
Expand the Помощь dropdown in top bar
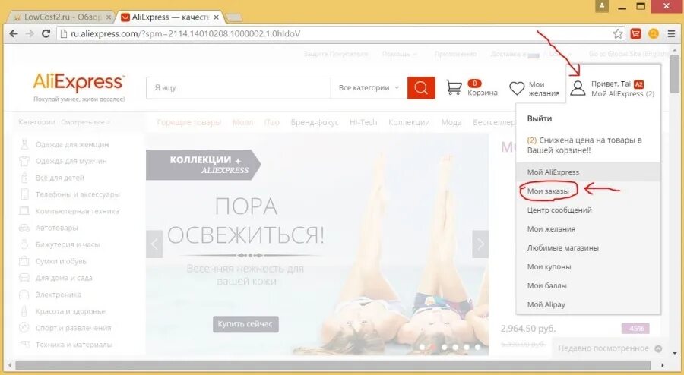[x=400, y=54]
